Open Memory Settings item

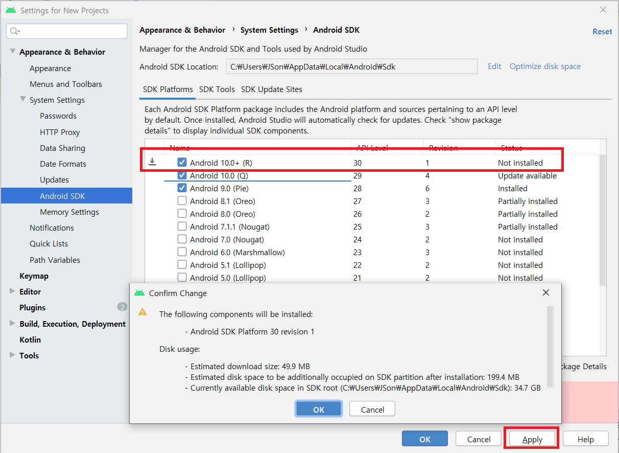69,212
